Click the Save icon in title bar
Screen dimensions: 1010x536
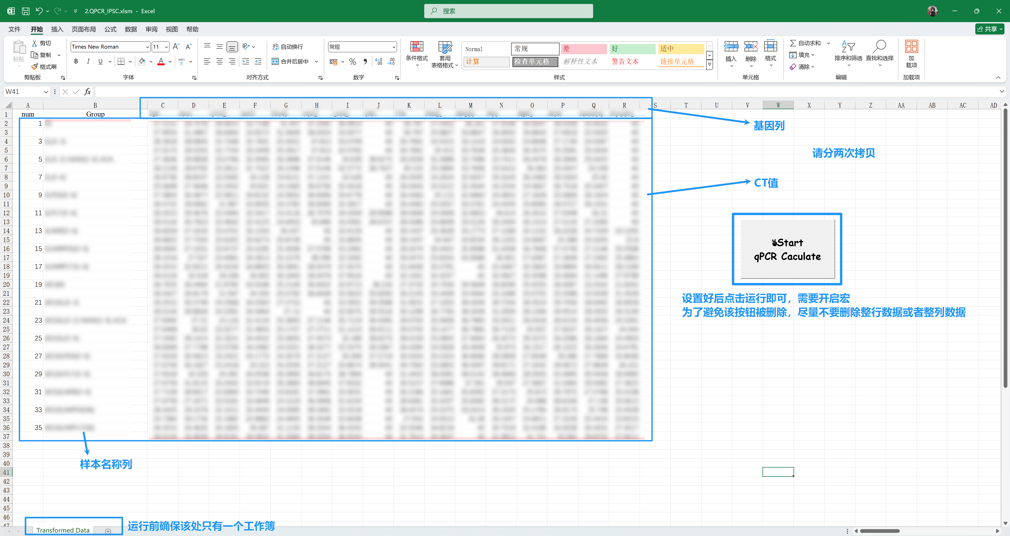click(x=26, y=11)
